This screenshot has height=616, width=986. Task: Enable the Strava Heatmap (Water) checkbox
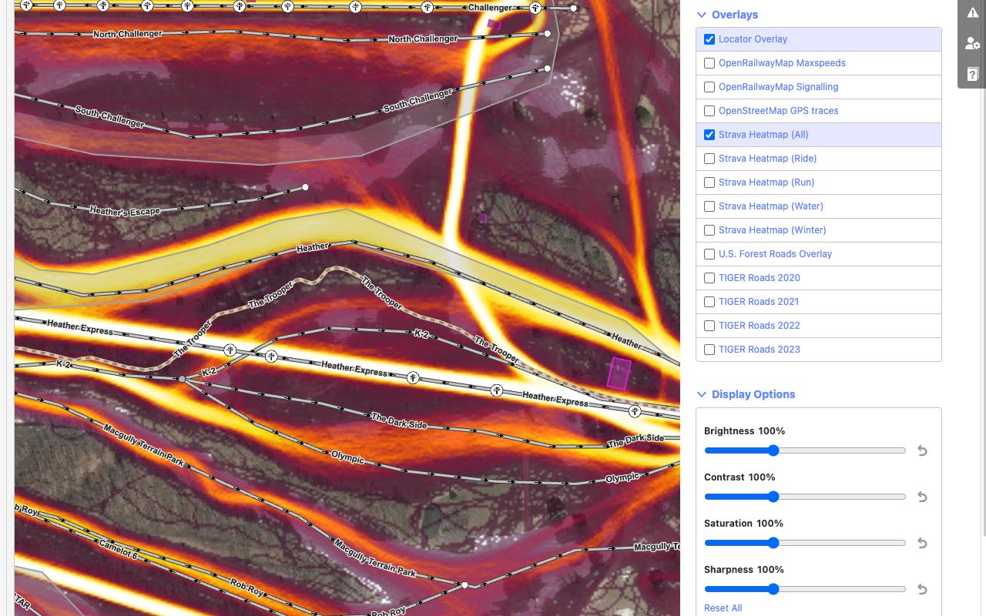click(709, 206)
